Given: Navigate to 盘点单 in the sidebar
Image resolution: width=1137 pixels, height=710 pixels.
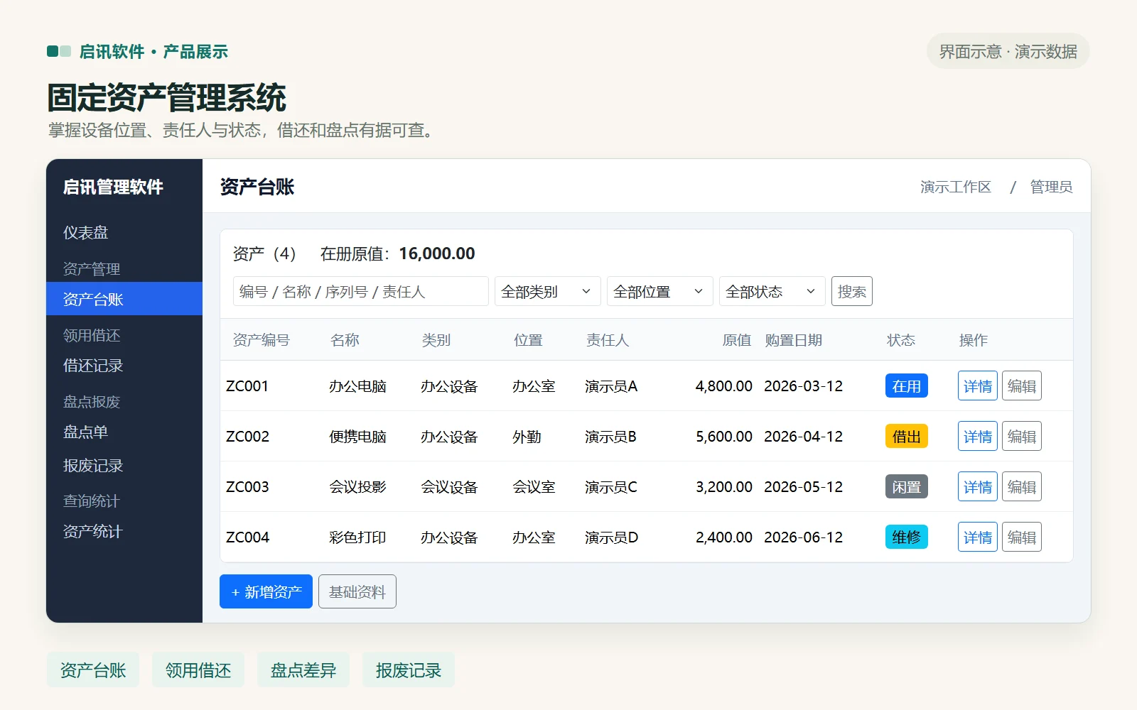Looking at the screenshot, I should tap(124, 432).
